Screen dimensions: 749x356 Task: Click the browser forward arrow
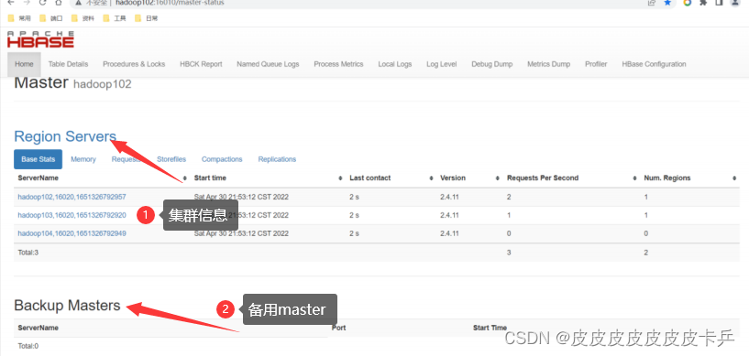coord(28,3)
